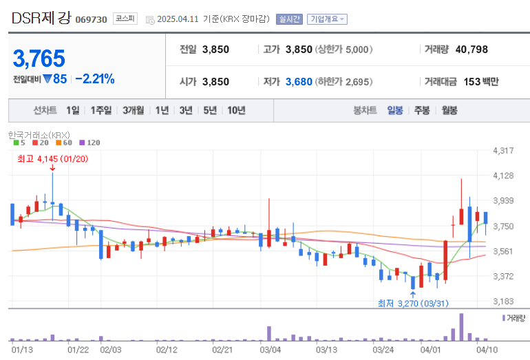Click the 3,183 price axis label
The width and height of the screenshot is (530, 360).
point(503,301)
